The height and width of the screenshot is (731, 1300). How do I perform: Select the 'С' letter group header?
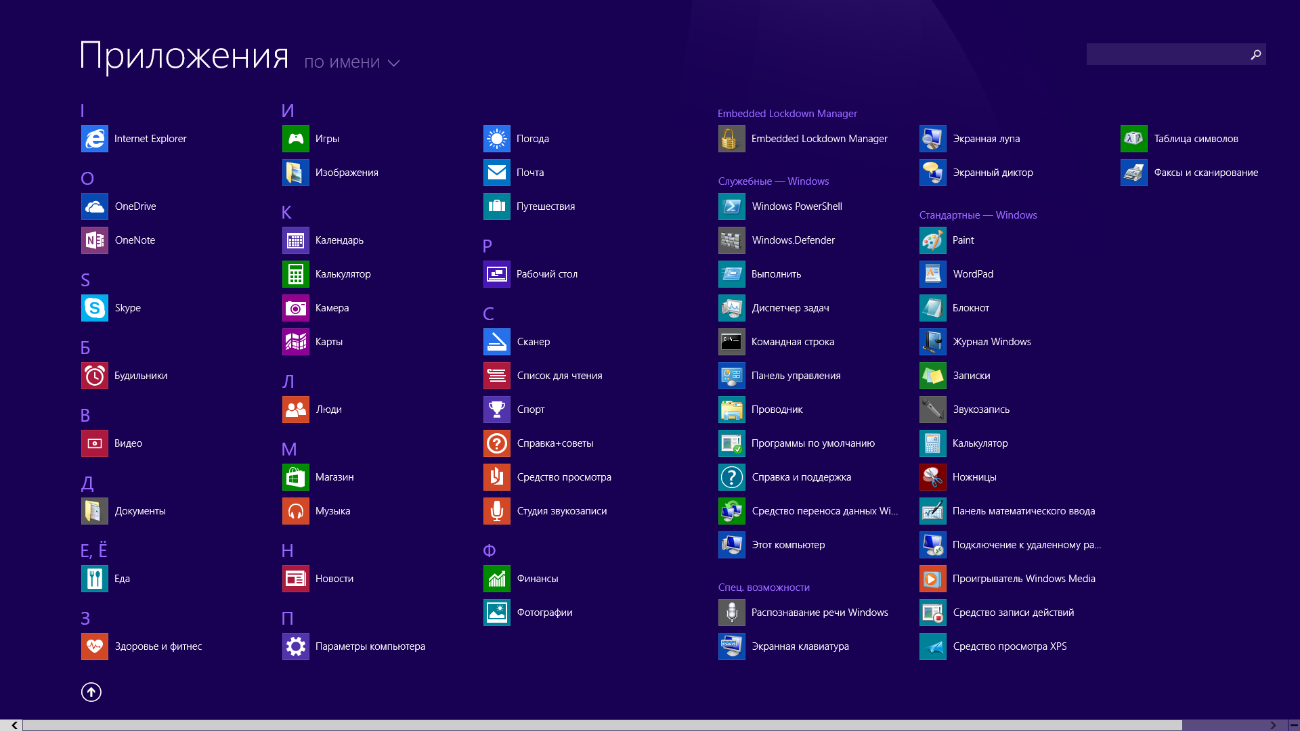(488, 313)
